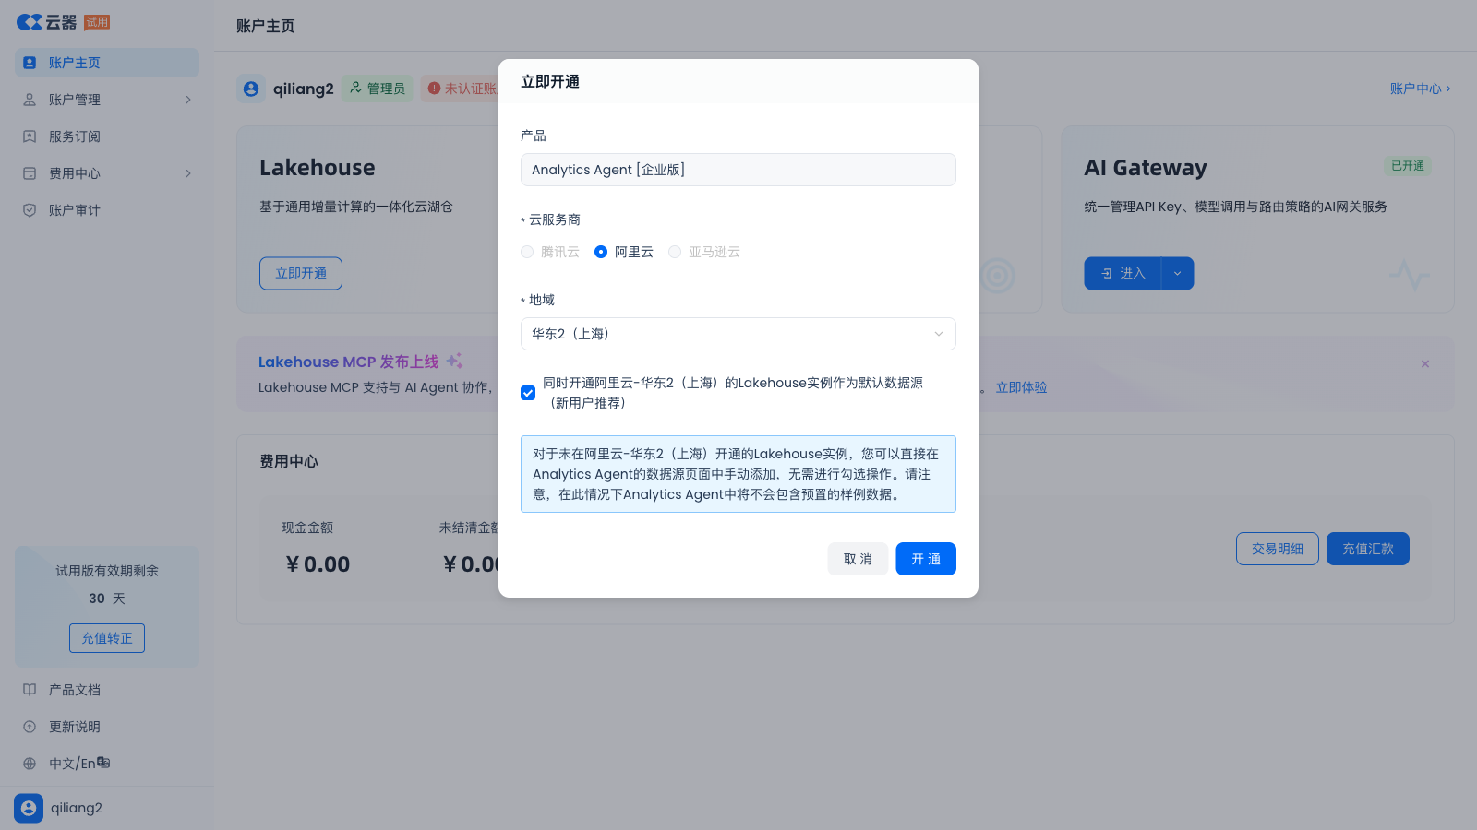Click the 产品文档 book icon
This screenshot has width=1477, height=830.
30,690
